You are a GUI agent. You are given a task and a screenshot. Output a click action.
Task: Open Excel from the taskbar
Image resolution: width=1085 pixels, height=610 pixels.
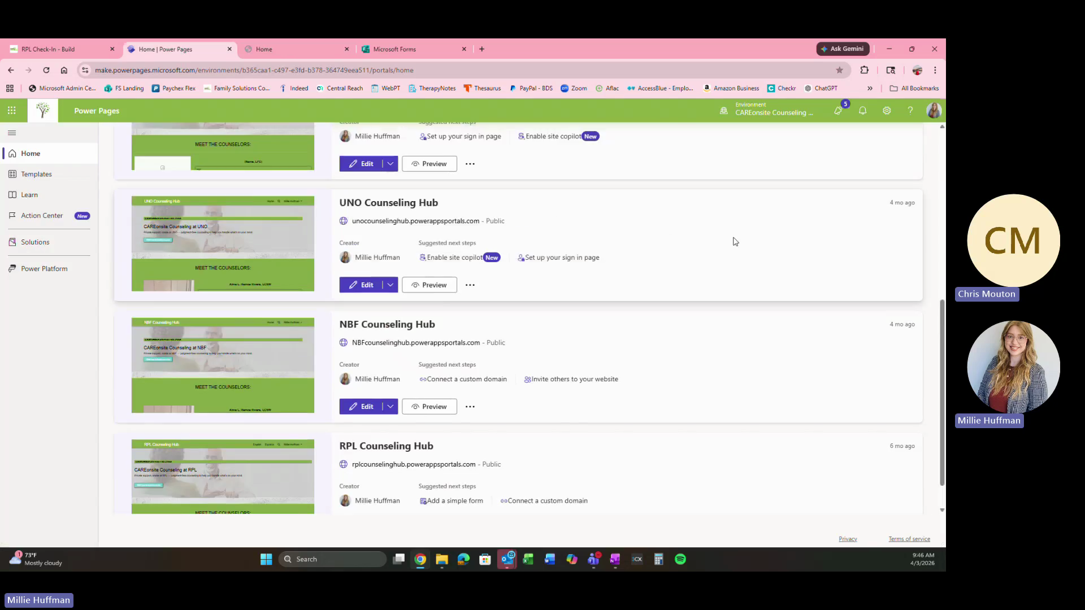coord(528,559)
